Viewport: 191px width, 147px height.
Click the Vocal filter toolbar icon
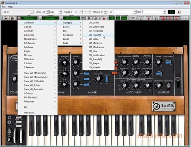tap(156, 18)
